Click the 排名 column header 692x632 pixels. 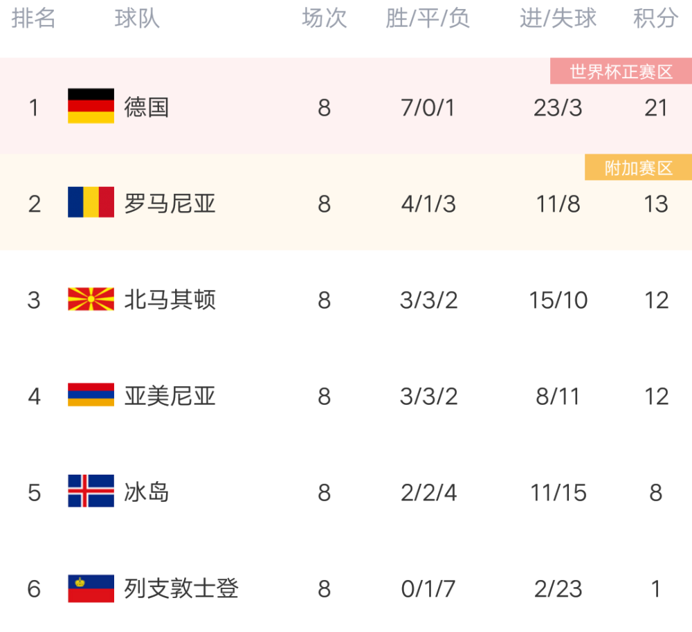pyautogui.click(x=33, y=19)
